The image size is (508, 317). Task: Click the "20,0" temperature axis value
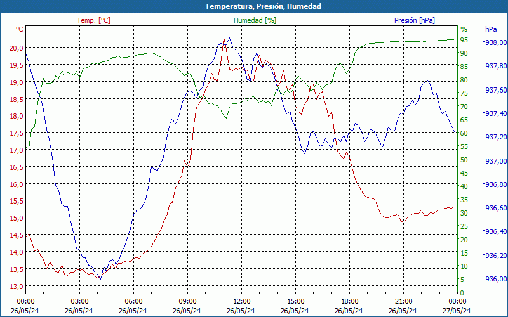tap(17, 48)
